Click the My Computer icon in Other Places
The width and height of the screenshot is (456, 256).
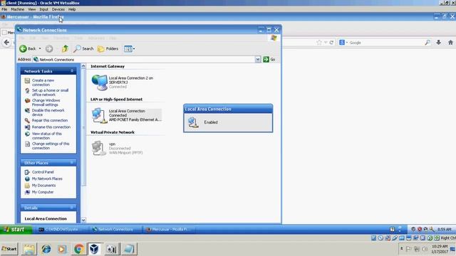coord(27,192)
